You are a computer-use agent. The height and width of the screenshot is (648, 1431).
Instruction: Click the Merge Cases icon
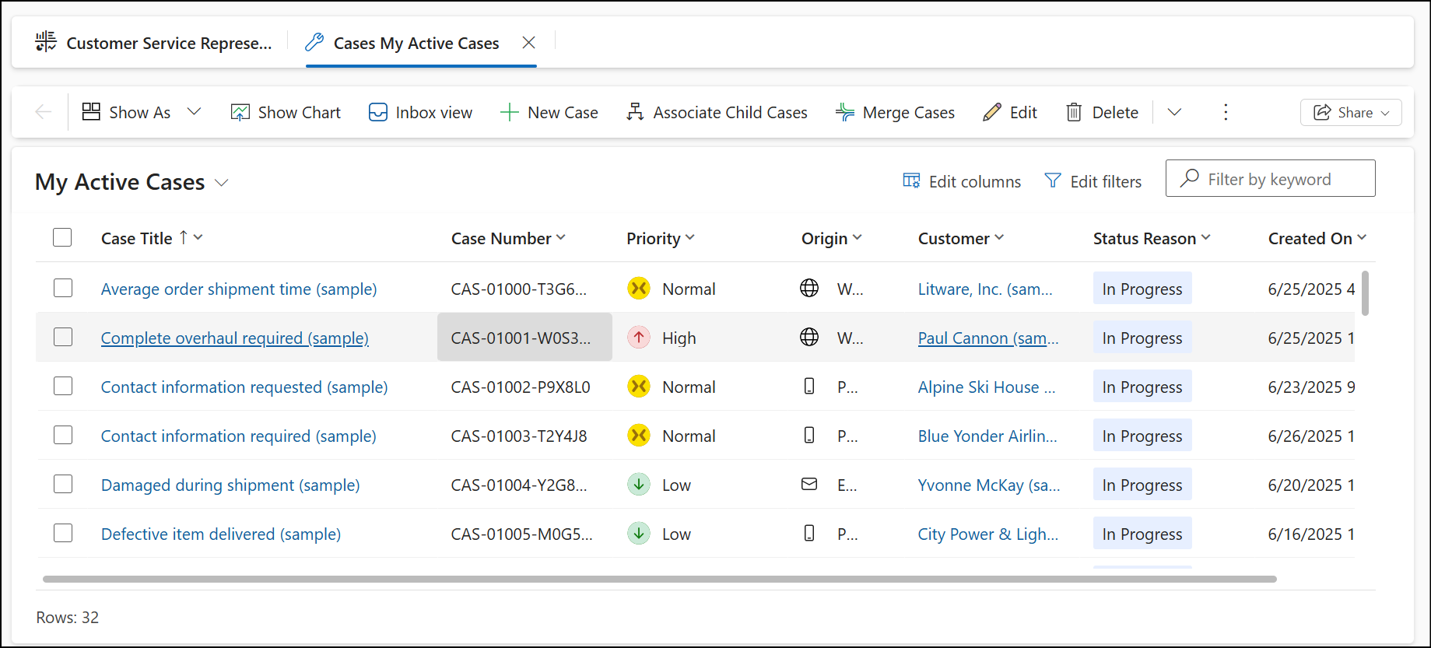coord(845,112)
